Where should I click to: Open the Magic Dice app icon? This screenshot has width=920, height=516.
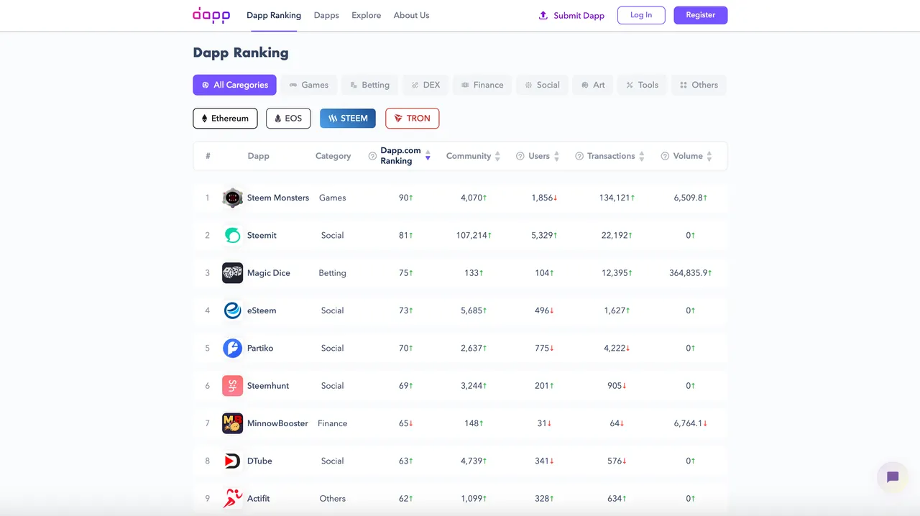(x=232, y=273)
